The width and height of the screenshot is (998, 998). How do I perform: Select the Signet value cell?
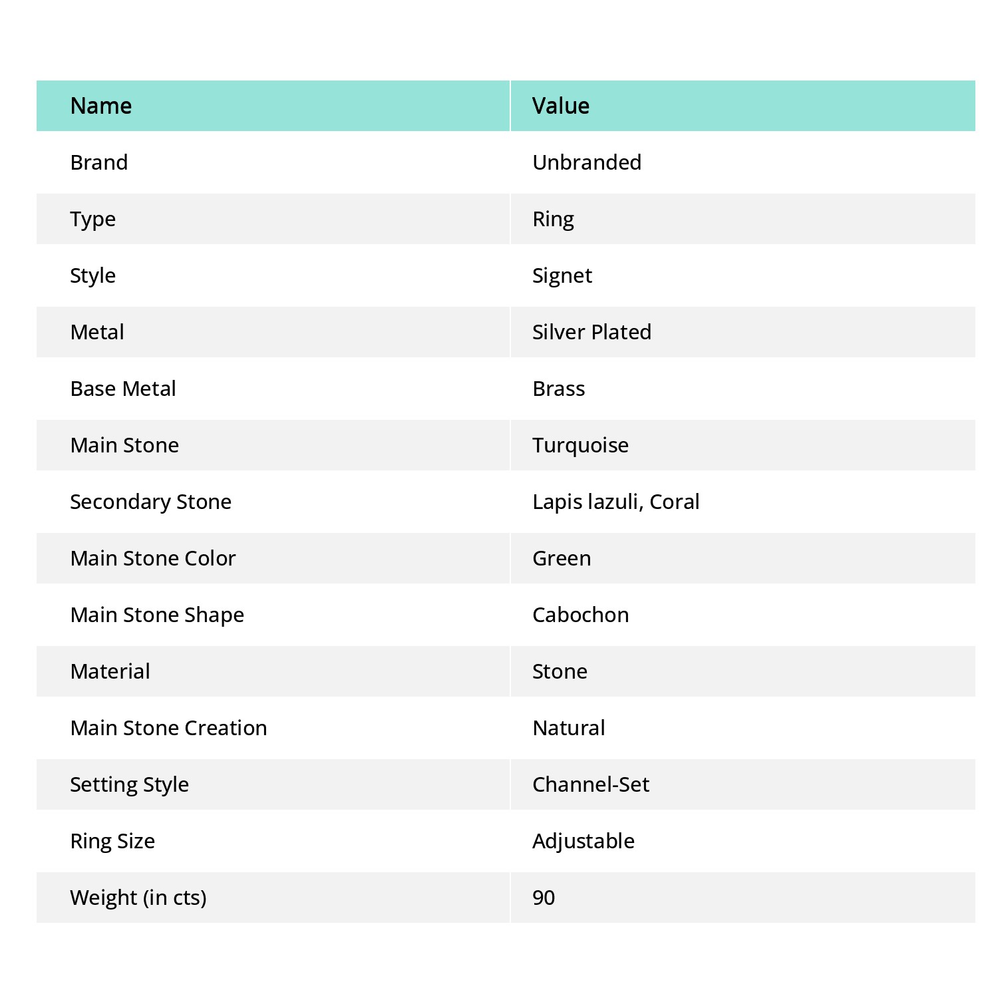click(562, 275)
